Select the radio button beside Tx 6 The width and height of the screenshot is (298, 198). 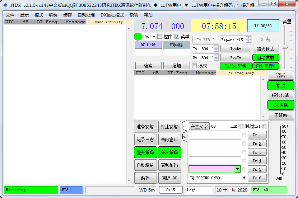[244, 178]
